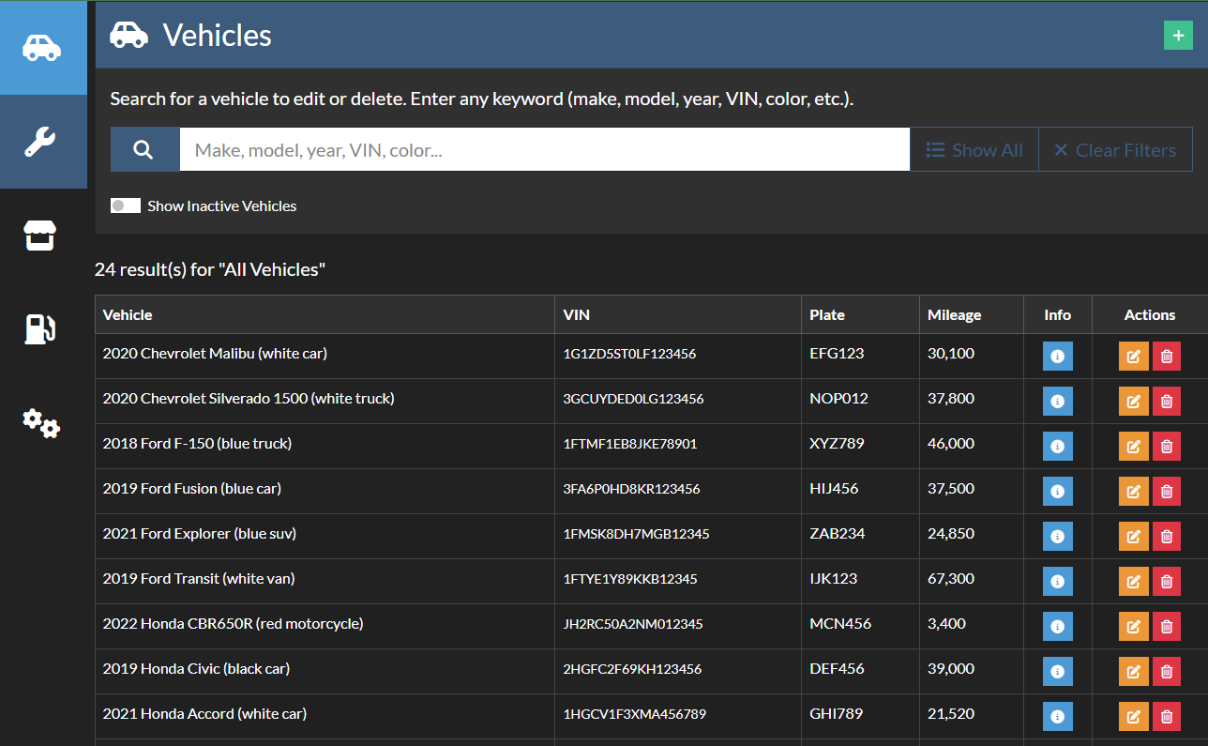Select plate ZAB234

tap(837, 534)
